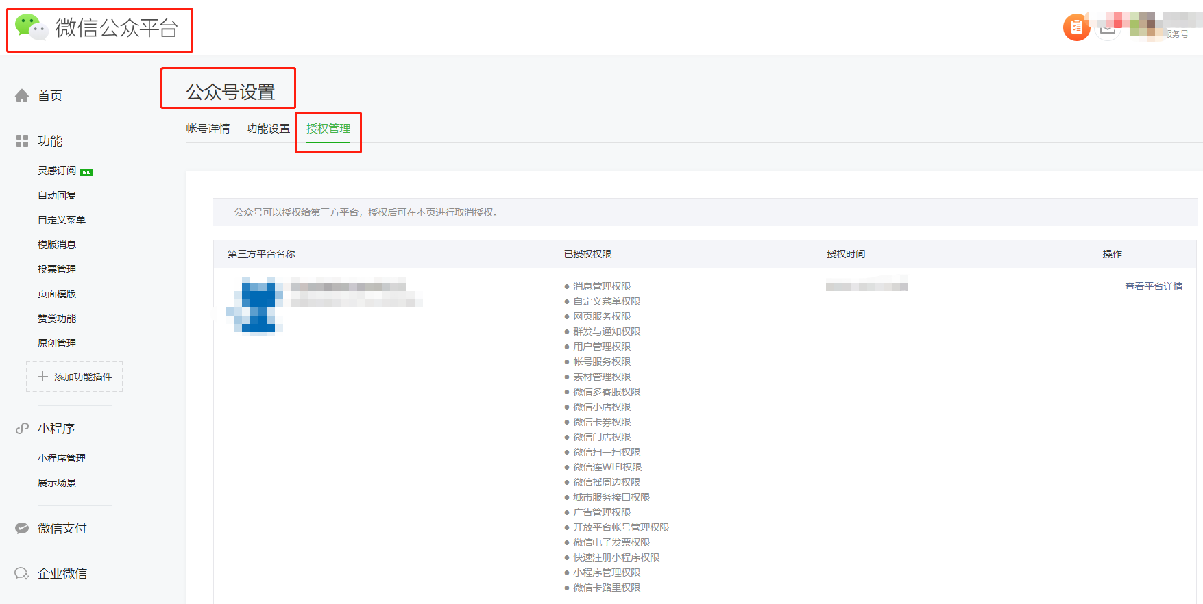Open 小程序管理 item

tap(62, 458)
